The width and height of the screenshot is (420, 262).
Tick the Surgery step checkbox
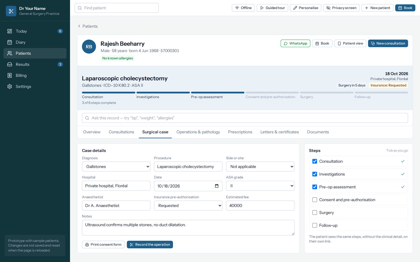315,213
